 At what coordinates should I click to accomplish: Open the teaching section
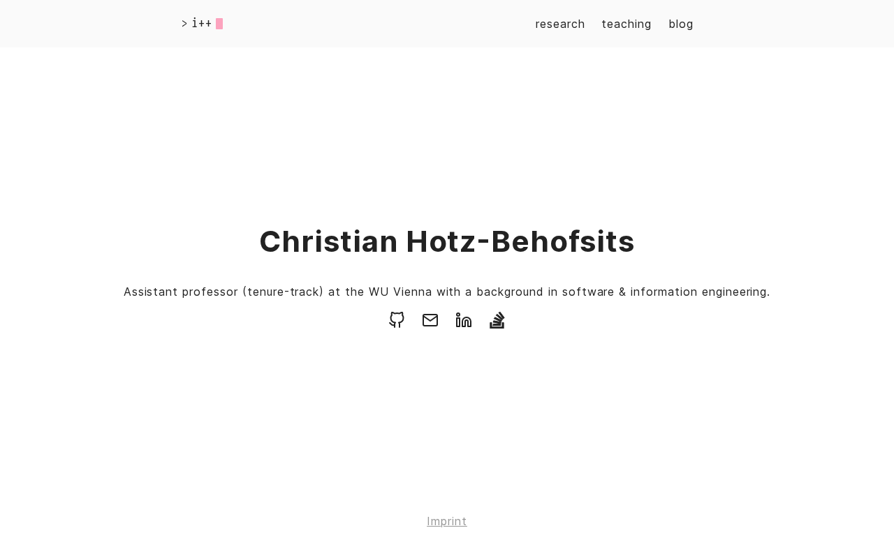point(626,24)
